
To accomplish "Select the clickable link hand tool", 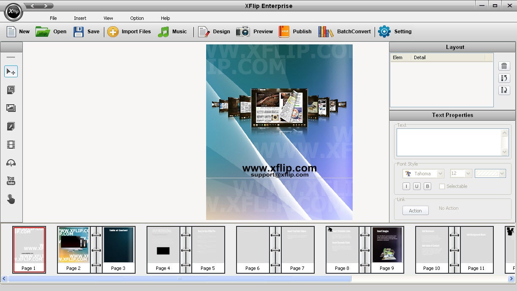I will (11, 199).
